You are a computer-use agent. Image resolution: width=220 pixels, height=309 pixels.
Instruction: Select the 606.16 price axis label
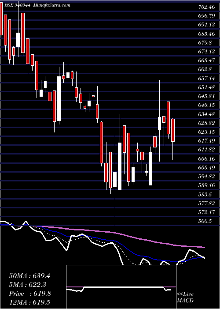pyautogui.click(x=206, y=158)
